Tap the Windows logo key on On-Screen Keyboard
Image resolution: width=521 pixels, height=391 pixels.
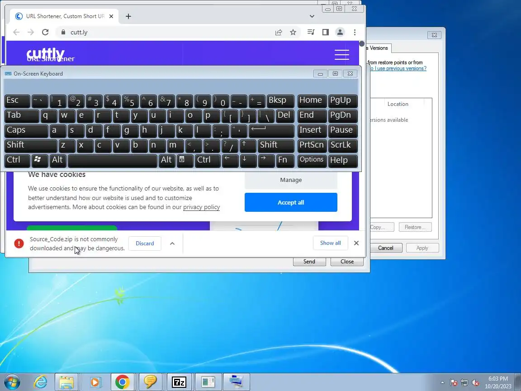coord(40,161)
